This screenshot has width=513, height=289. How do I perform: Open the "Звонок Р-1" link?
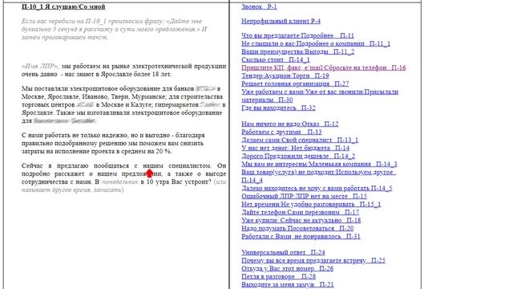[259, 6]
